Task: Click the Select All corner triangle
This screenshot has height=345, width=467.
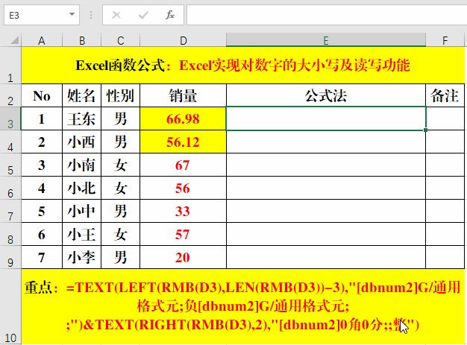Action: pyautogui.click(x=15, y=40)
